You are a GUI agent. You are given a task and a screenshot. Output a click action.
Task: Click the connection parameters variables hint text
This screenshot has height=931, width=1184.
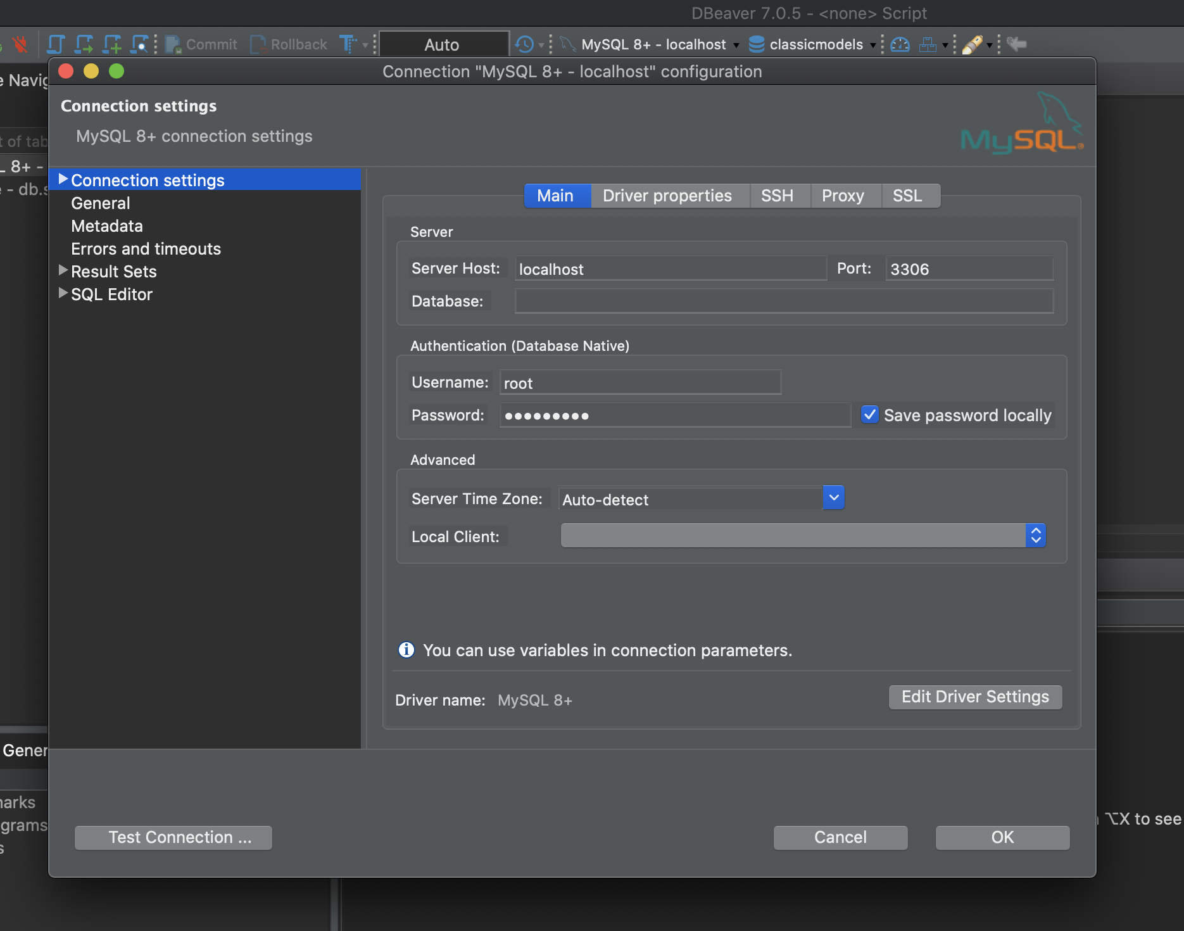point(608,650)
